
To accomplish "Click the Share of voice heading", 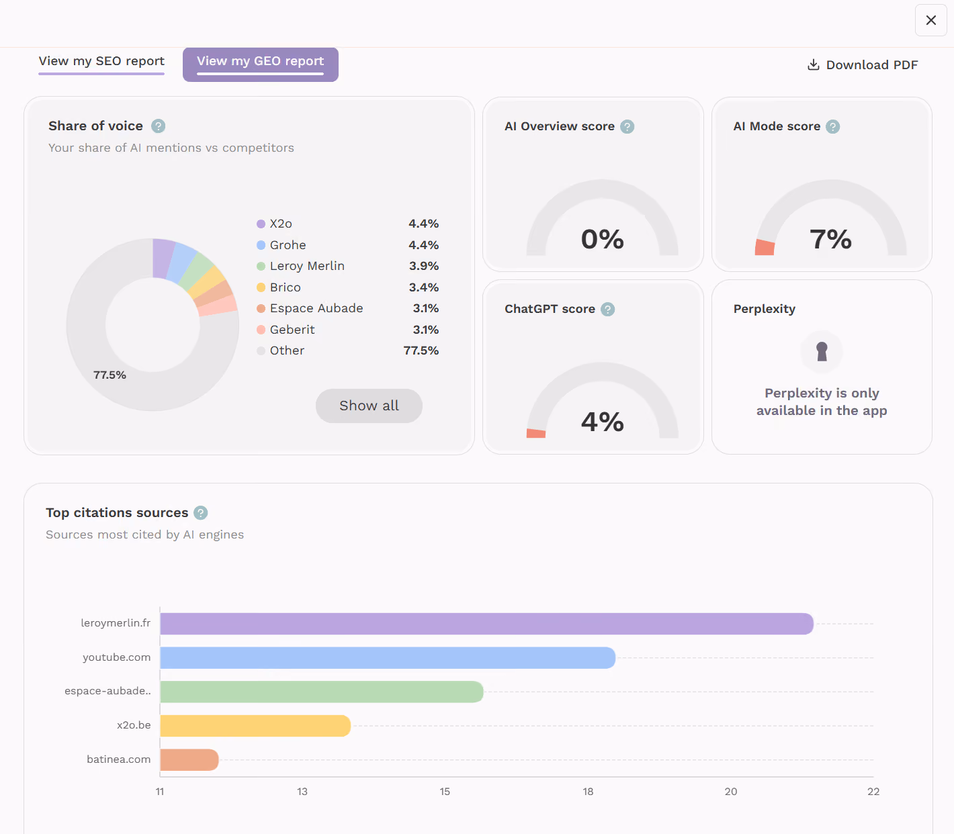I will point(95,126).
